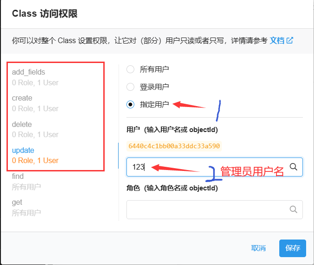Click the 用户 (输入用户名或 objectId) label
The width and height of the screenshot is (314, 265).
172,130
